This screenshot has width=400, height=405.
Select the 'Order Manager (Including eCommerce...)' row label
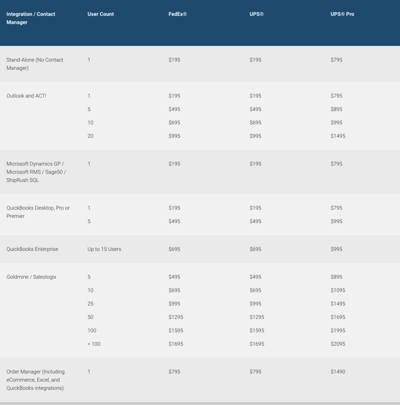[x=36, y=380]
